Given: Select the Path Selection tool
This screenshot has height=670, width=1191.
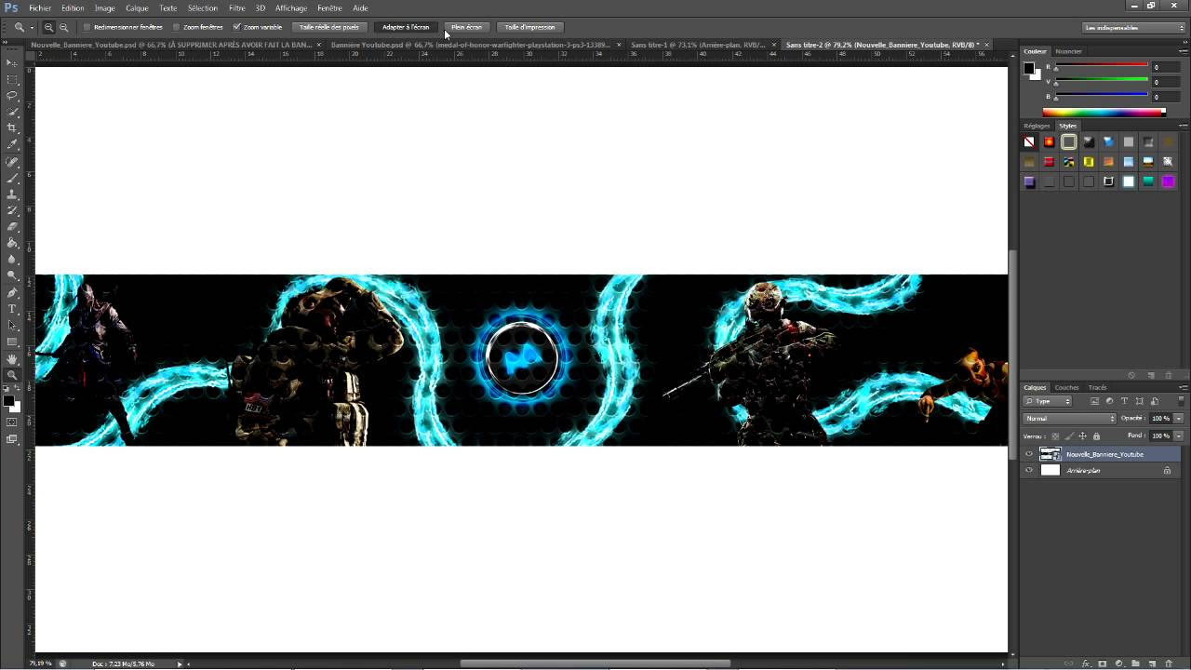Looking at the screenshot, I should coord(12,326).
